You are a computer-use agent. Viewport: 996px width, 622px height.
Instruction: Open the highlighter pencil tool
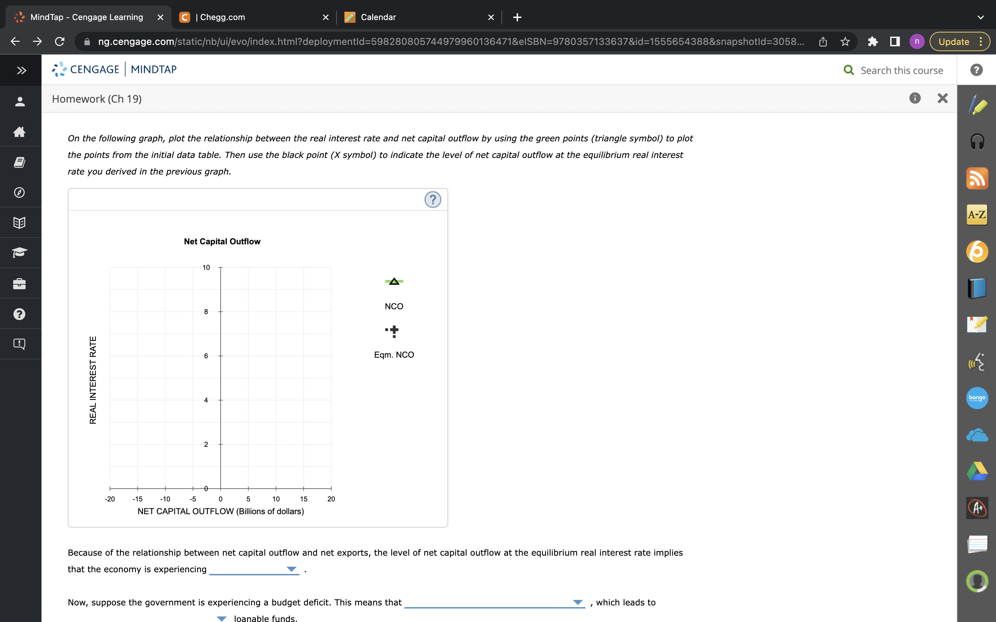click(977, 105)
